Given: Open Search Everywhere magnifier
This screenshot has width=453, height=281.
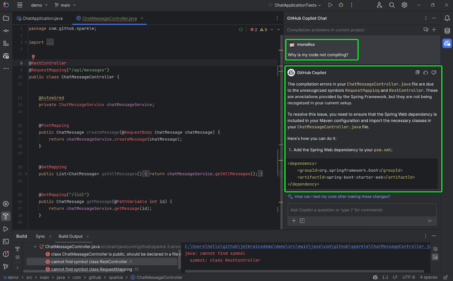Looking at the screenshot, I should pyautogui.click(x=392, y=5).
